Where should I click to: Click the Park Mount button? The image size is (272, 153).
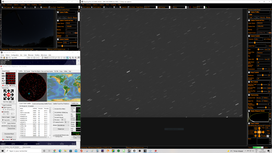(x=9, y=137)
